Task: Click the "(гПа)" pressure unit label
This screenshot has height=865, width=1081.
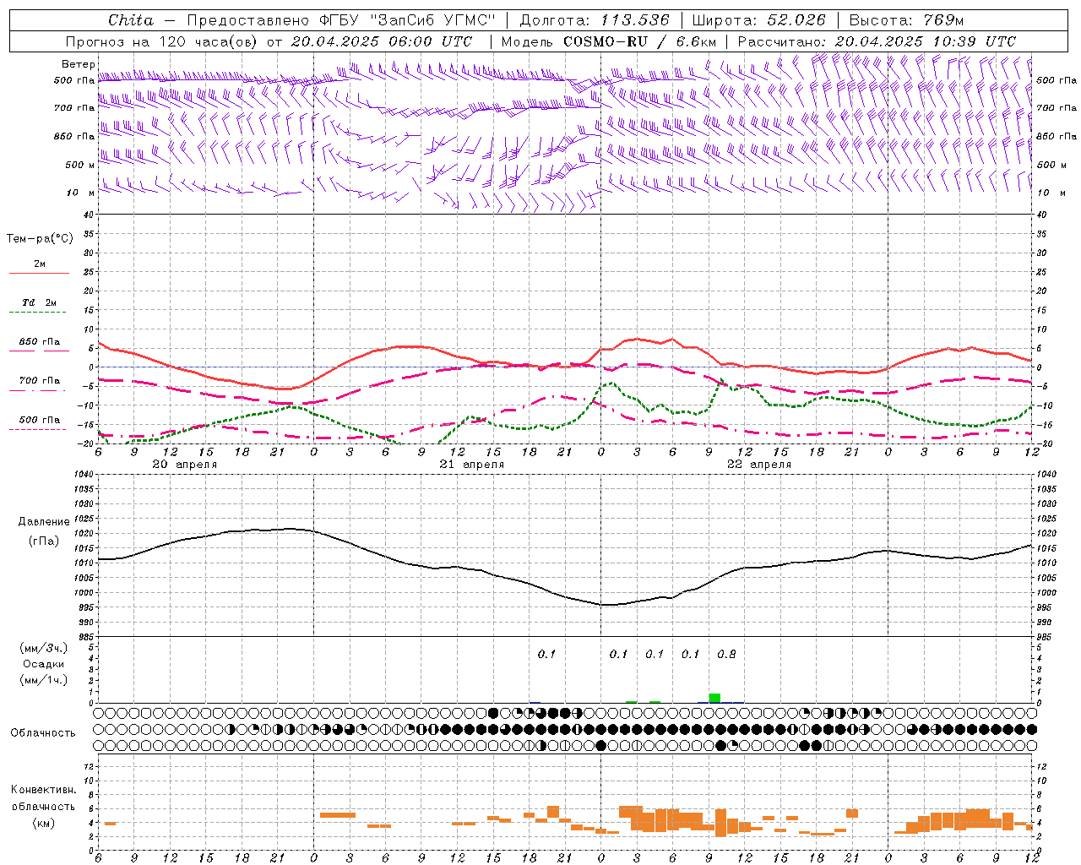Action: coord(44,541)
